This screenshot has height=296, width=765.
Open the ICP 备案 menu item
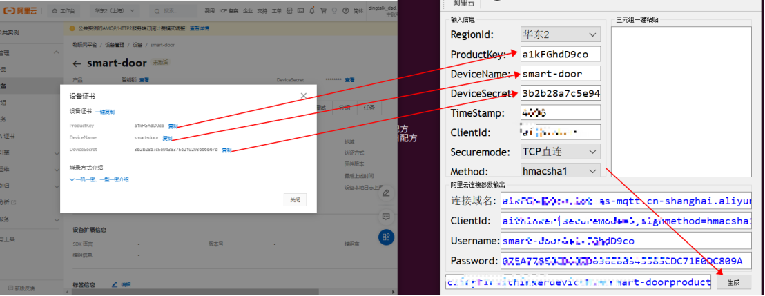coord(229,11)
